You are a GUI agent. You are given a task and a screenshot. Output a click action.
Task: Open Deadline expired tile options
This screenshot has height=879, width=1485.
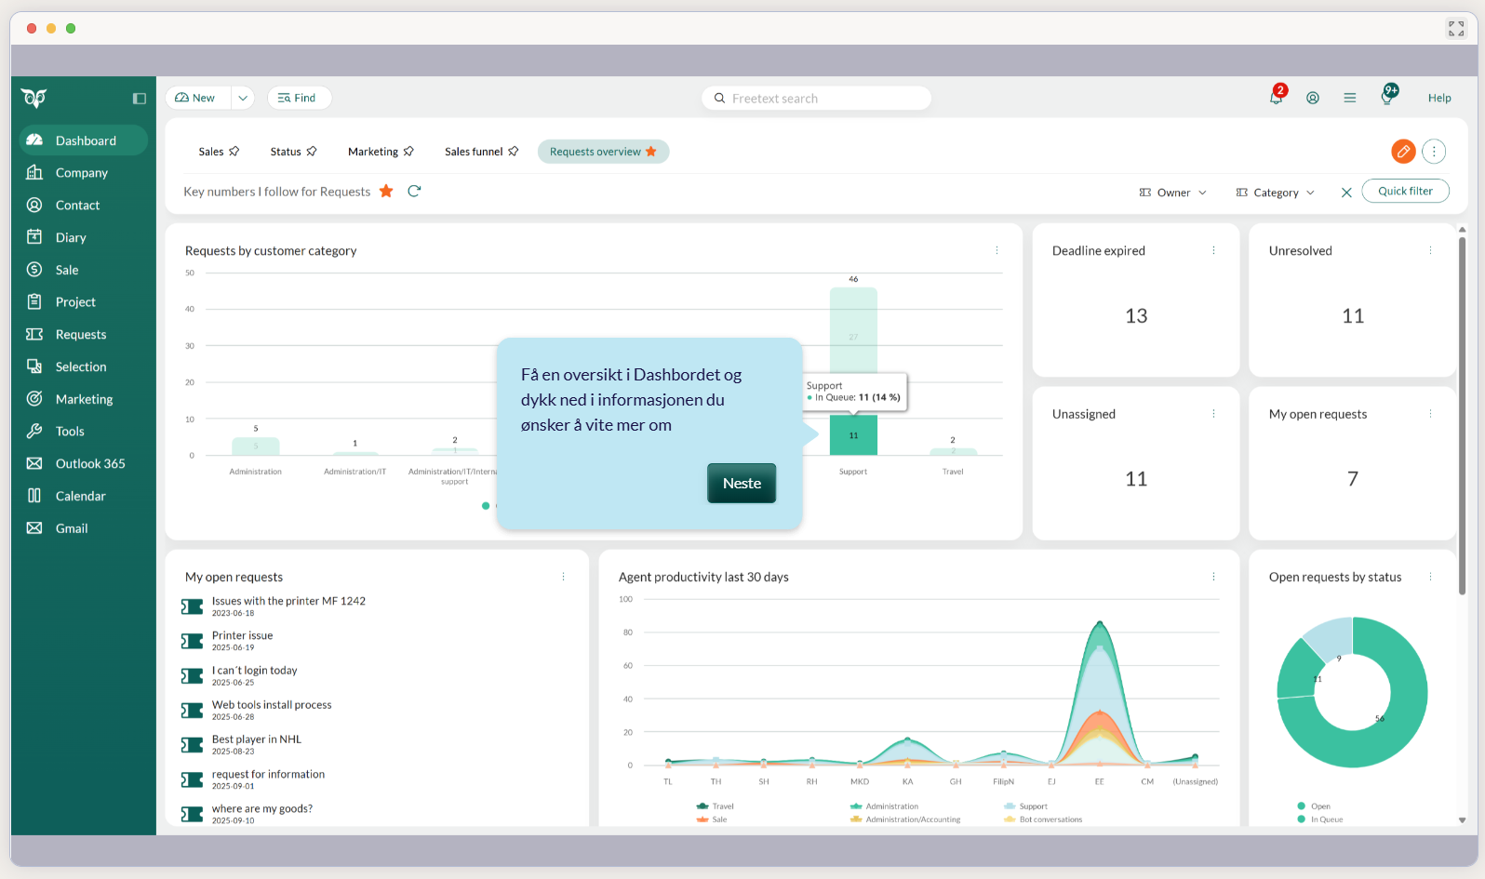[x=1213, y=250]
